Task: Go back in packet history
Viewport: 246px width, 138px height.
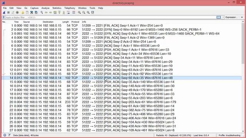Action: [x=46, y=13]
